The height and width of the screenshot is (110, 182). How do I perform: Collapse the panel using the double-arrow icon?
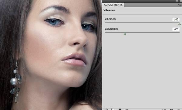click(177, 1)
